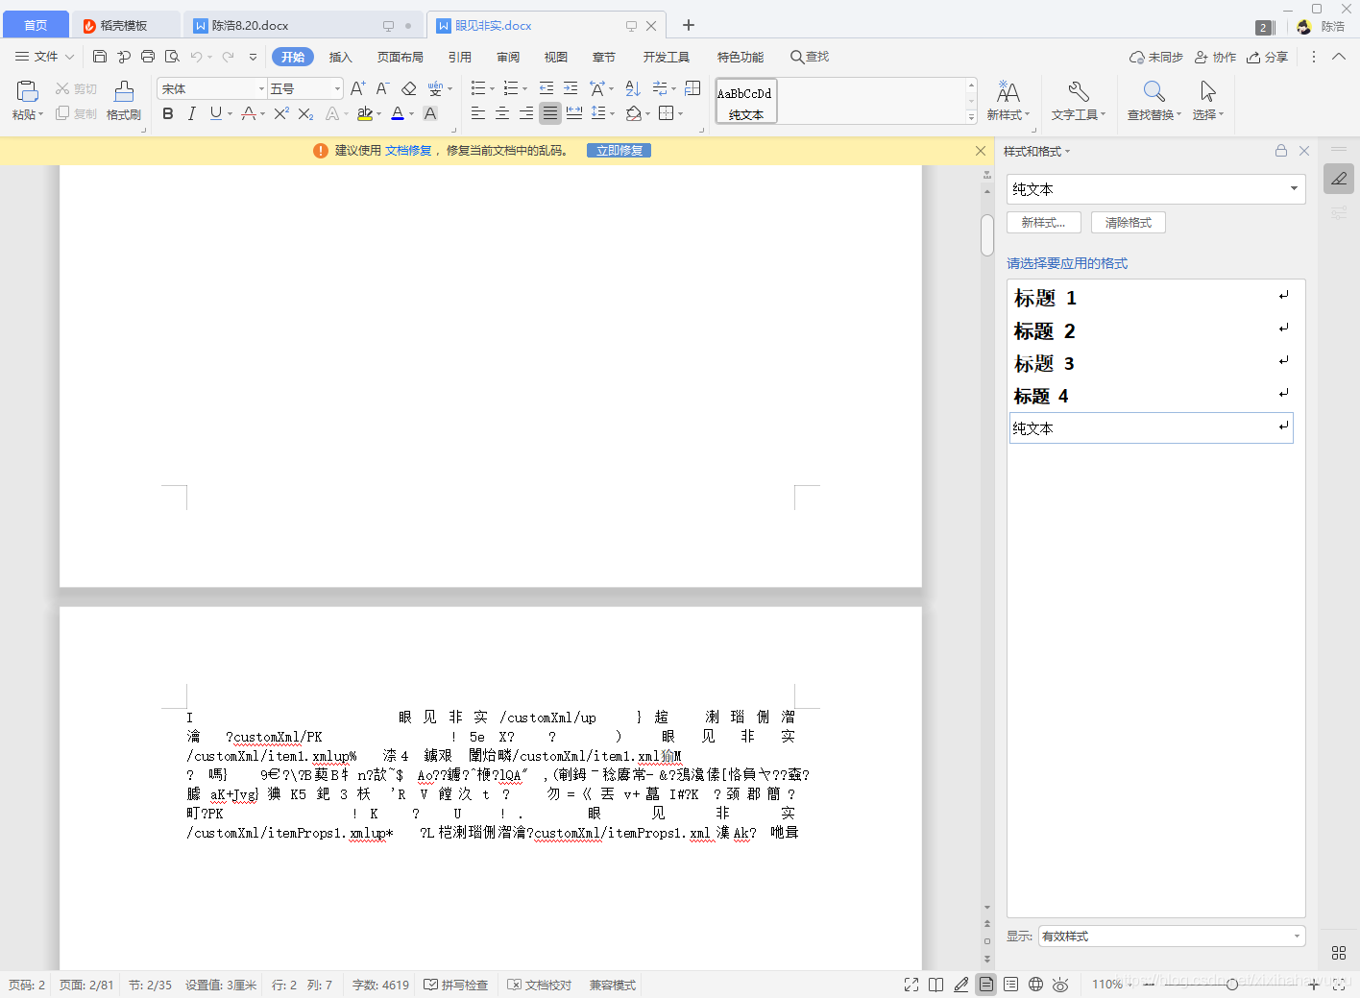
Task: Toggle align left paragraph
Action: pyautogui.click(x=478, y=113)
